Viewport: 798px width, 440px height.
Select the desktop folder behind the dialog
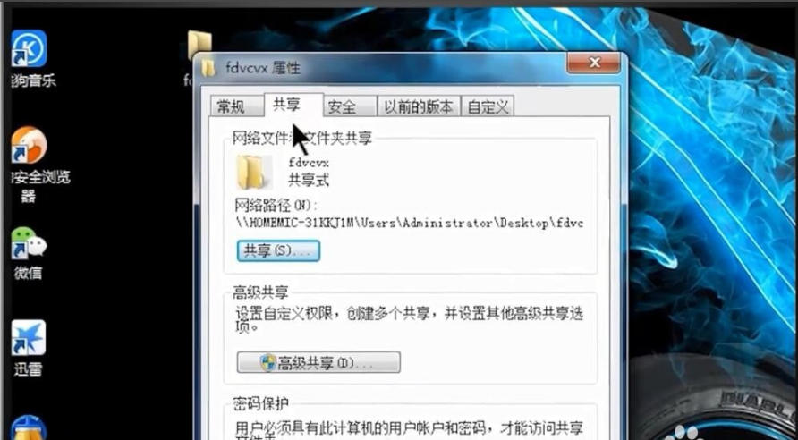199,45
